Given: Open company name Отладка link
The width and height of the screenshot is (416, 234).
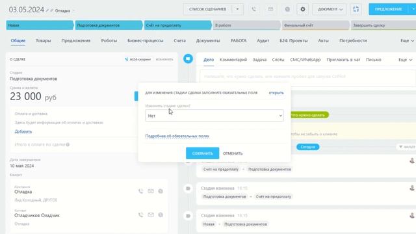Looking at the screenshot, I should (x=23, y=192).
